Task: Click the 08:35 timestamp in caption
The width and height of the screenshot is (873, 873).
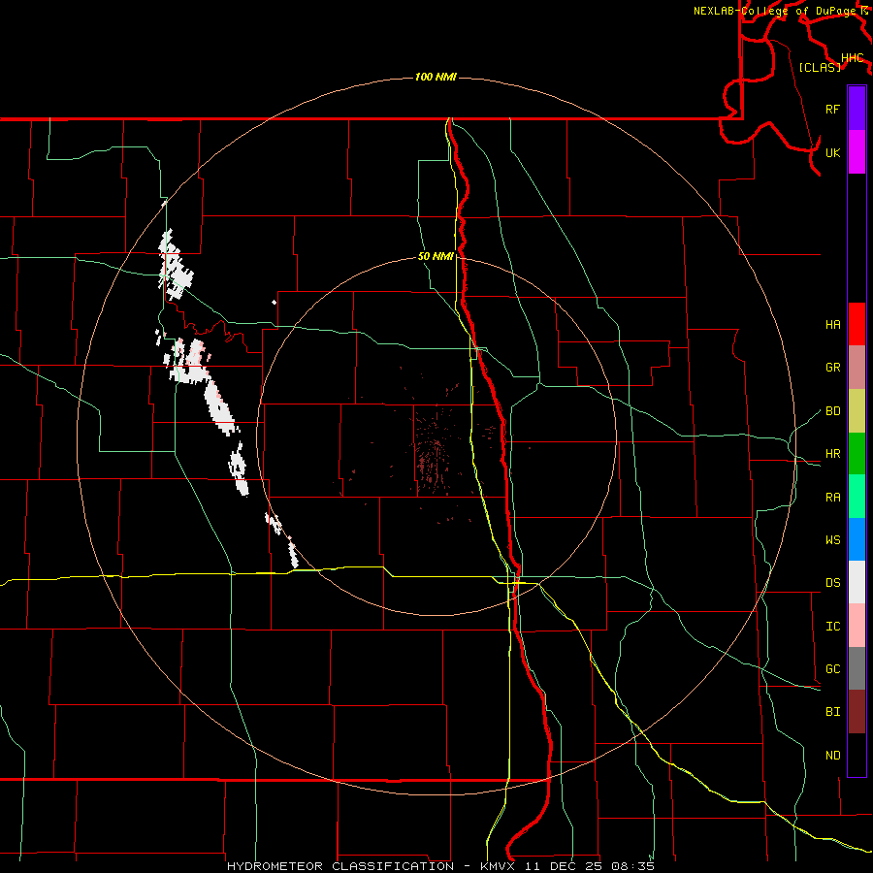Action: [x=632, y=866]
